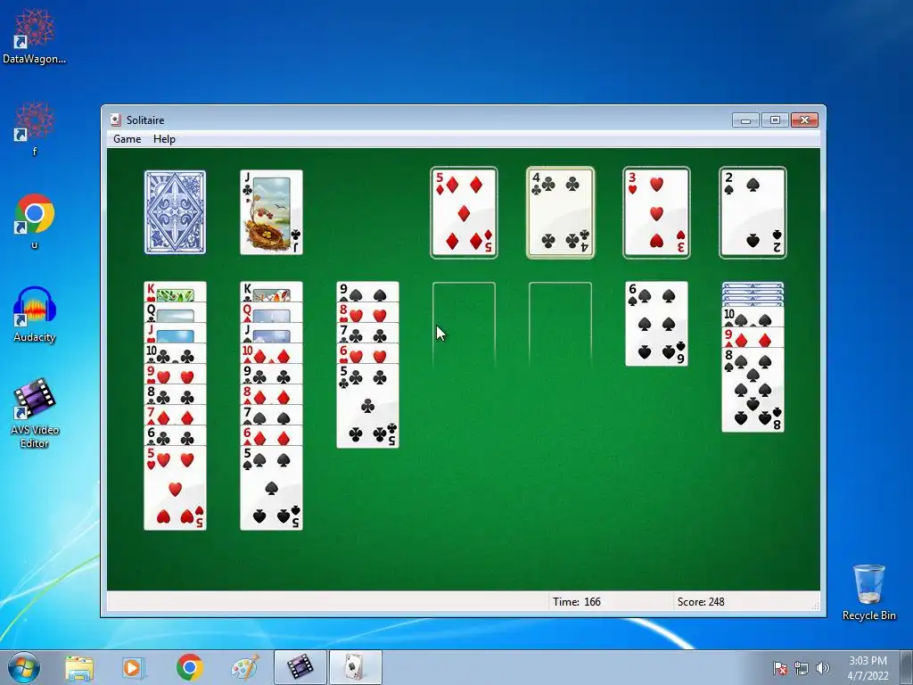913x685 pixels.
Task: Switch to AVS Video Editor taskbar button
Action: 300,667
